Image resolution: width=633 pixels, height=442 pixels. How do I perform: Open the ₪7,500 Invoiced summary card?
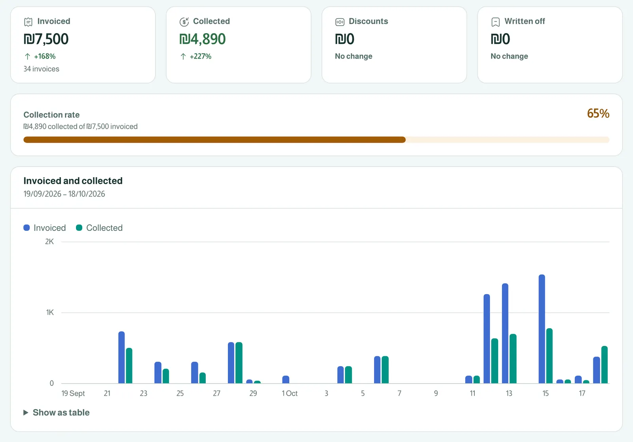click(83, 45)
